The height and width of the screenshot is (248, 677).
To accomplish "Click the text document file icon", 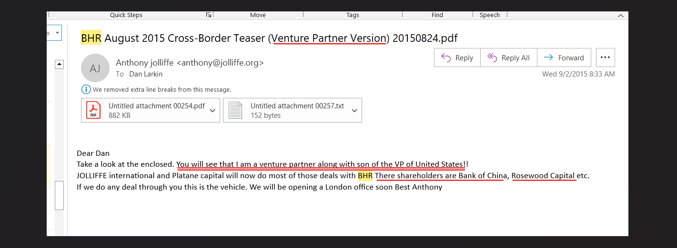I will tap(235, 110).
